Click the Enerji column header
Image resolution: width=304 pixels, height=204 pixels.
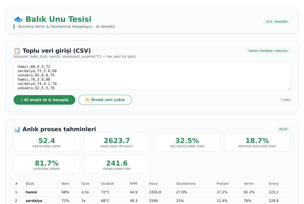(274, 183)
